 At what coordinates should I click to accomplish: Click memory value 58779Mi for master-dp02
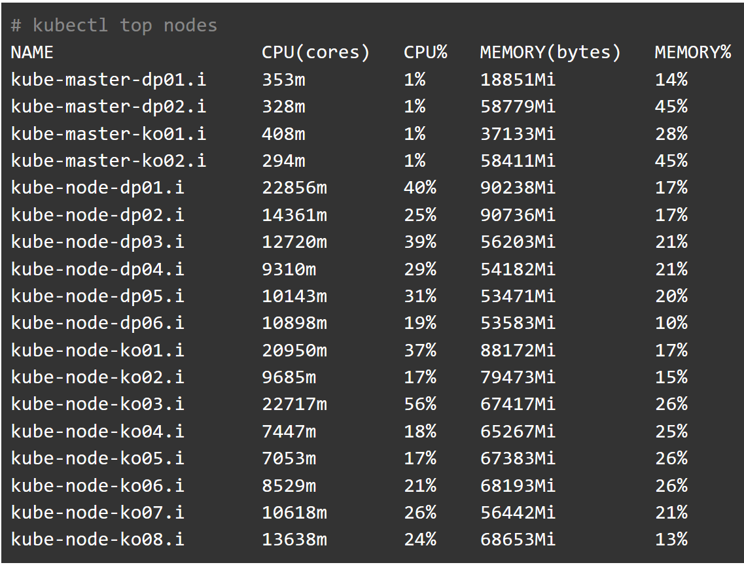coord(517,107)
